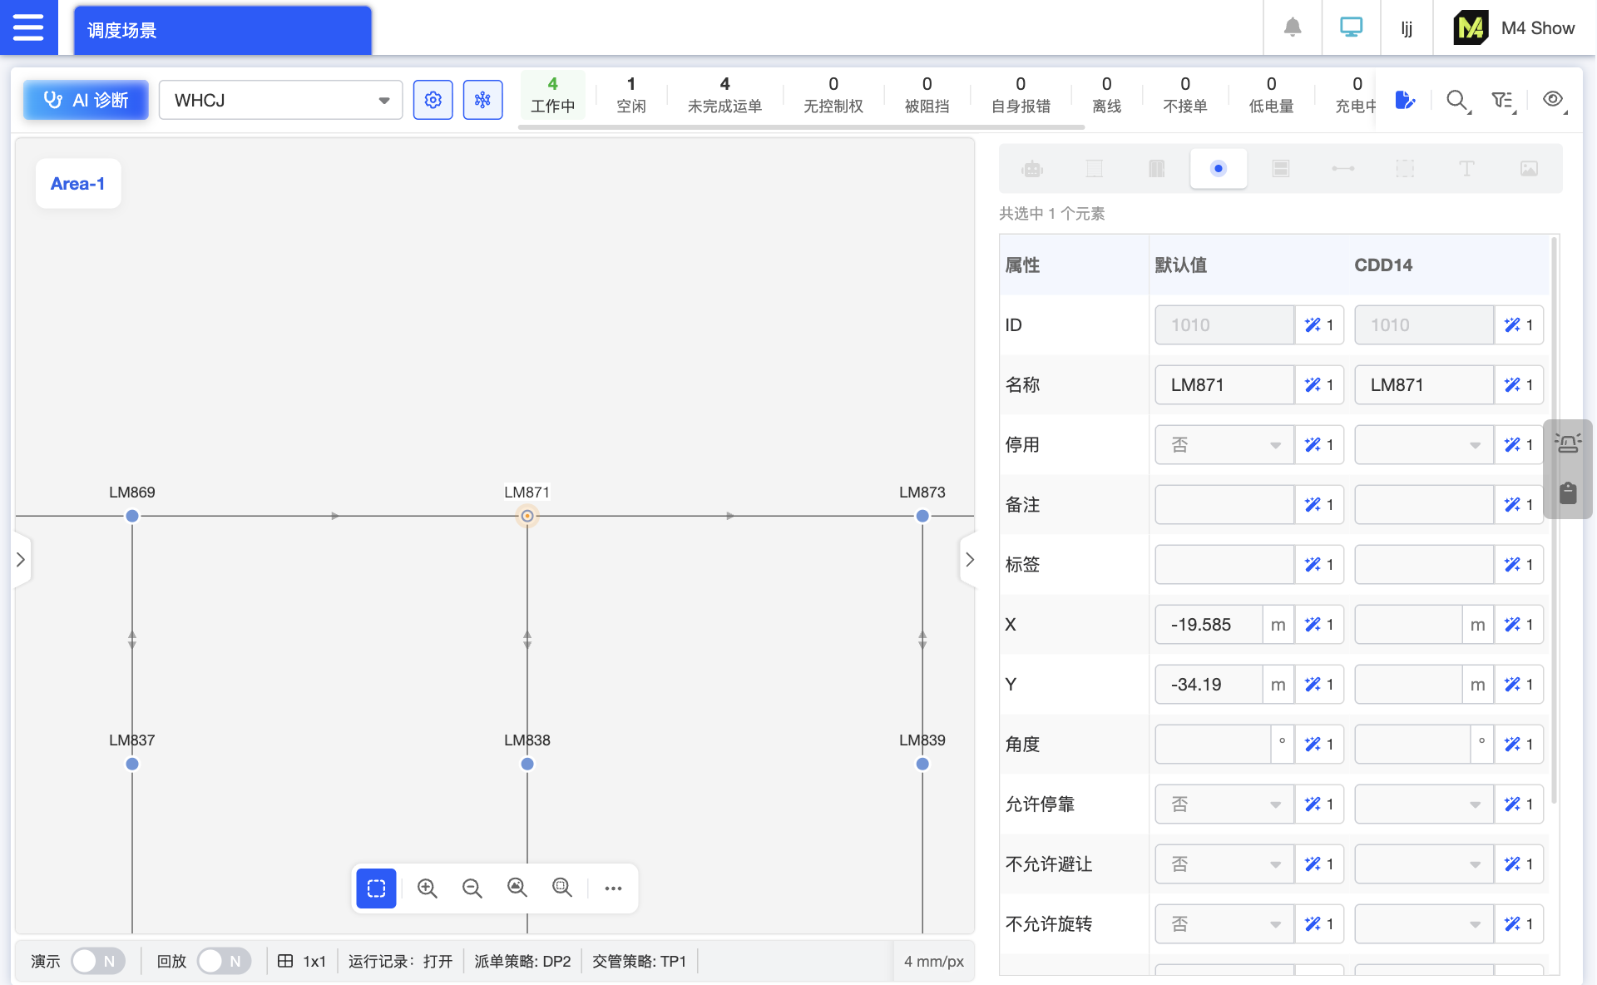Open the filter tool in the top toolbar
Image resolution: width=1597 pixels, height=985 pixels.
tap(1502, 100)
